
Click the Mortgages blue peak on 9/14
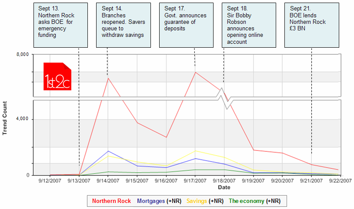(108, 151)
